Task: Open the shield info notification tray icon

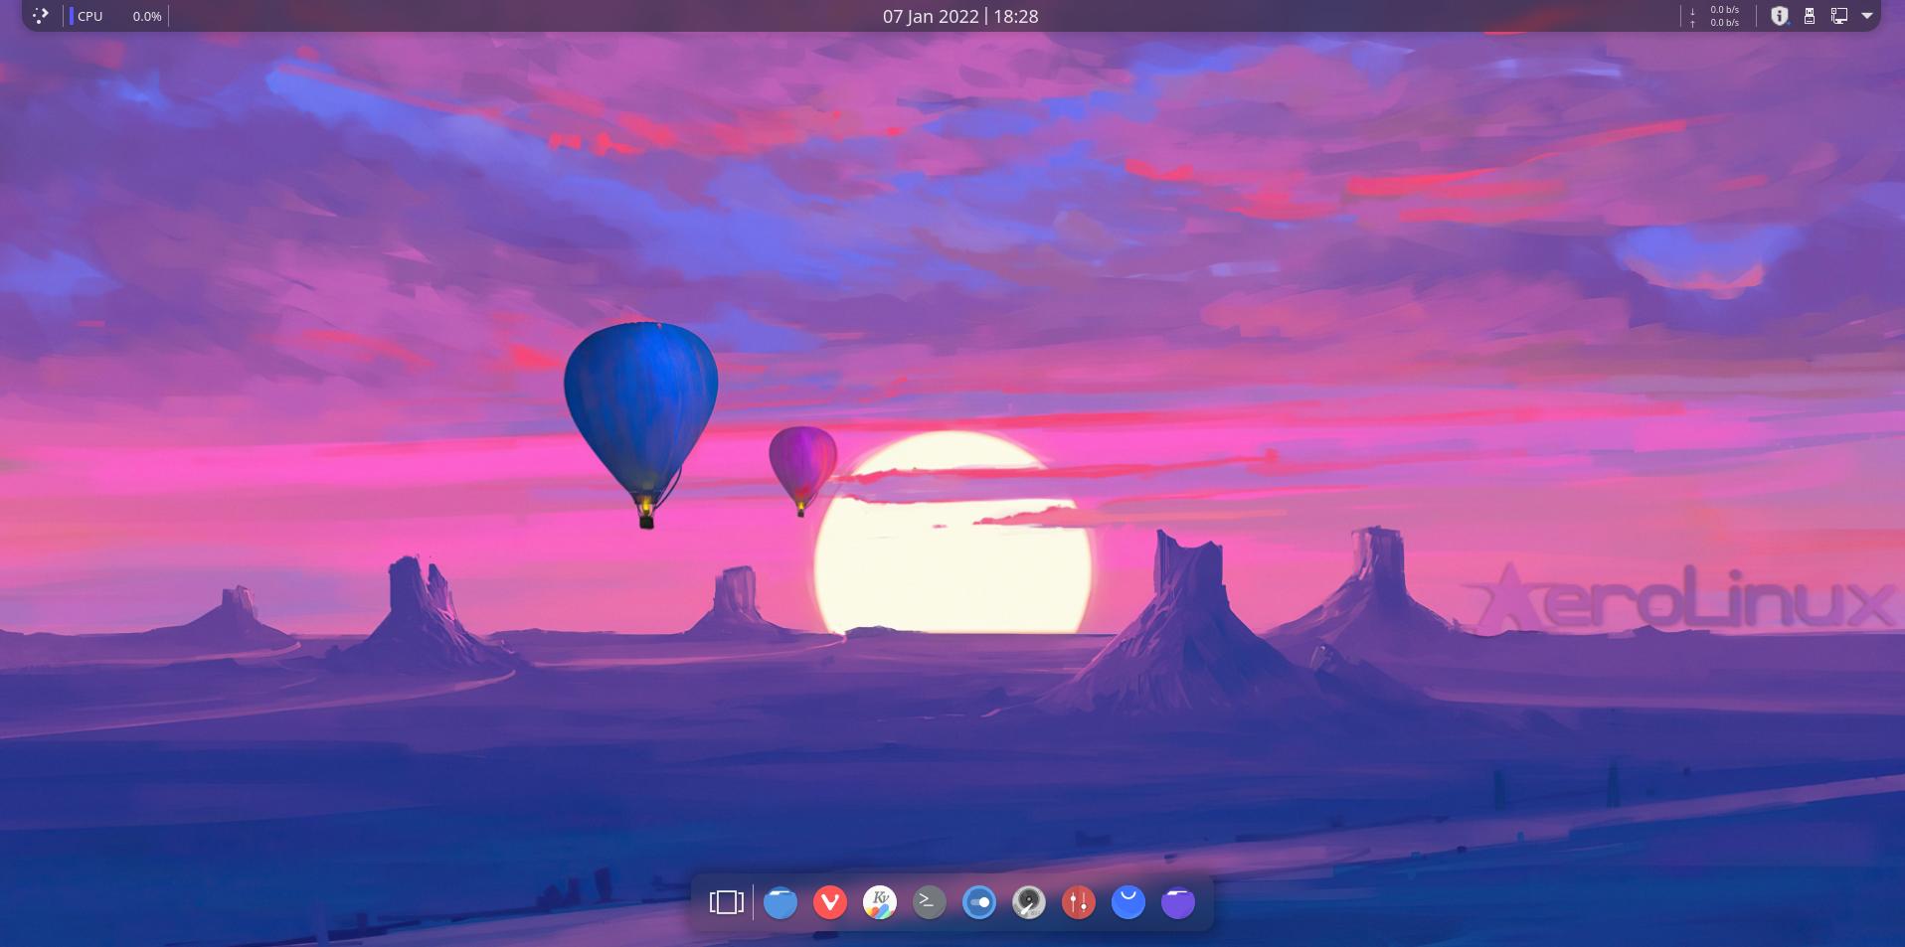Action: tap(1779, 16)
